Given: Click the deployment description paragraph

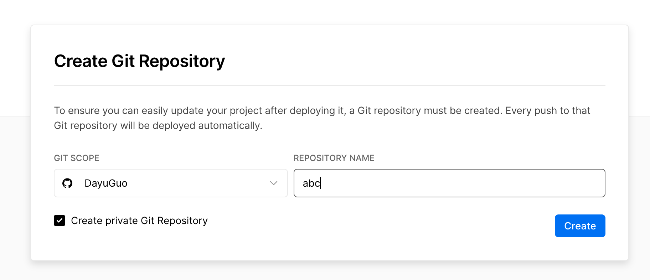Looking at the screenshot, I should (x=321, y=118).
